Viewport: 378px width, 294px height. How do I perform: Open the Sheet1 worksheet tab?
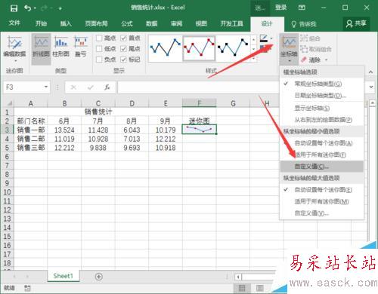63,276
